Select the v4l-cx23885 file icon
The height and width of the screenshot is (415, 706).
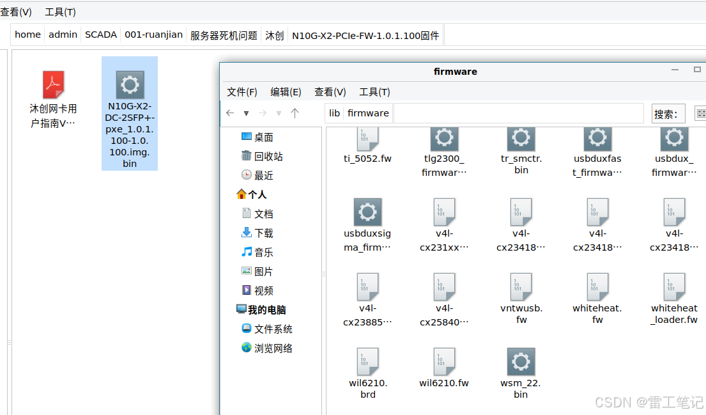coord(367,286)
